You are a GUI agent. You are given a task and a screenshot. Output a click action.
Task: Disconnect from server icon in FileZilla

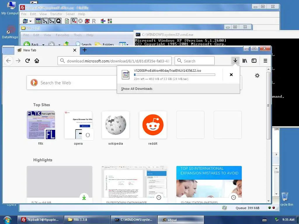click(x=87, y=21)
